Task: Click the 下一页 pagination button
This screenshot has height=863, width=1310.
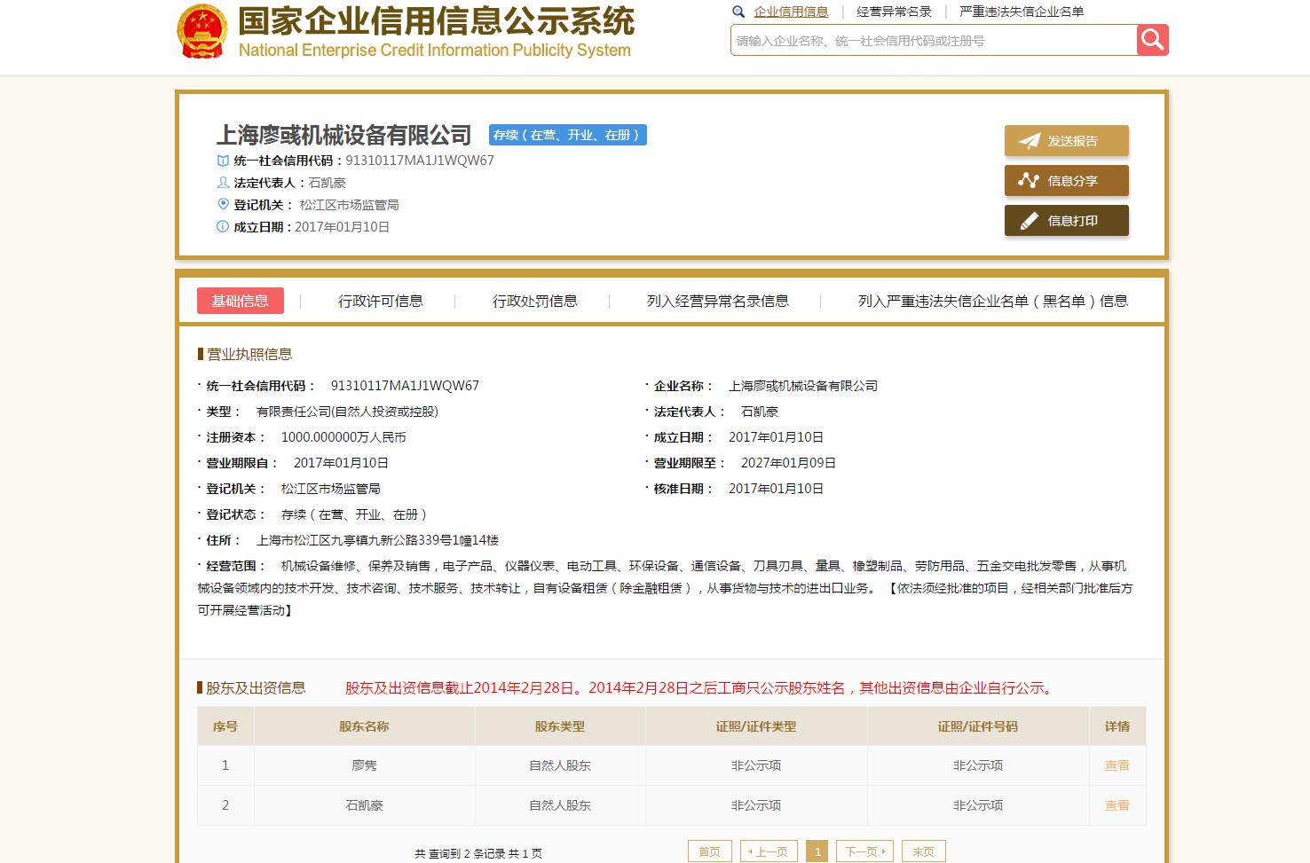Action: tap(865, 851)
